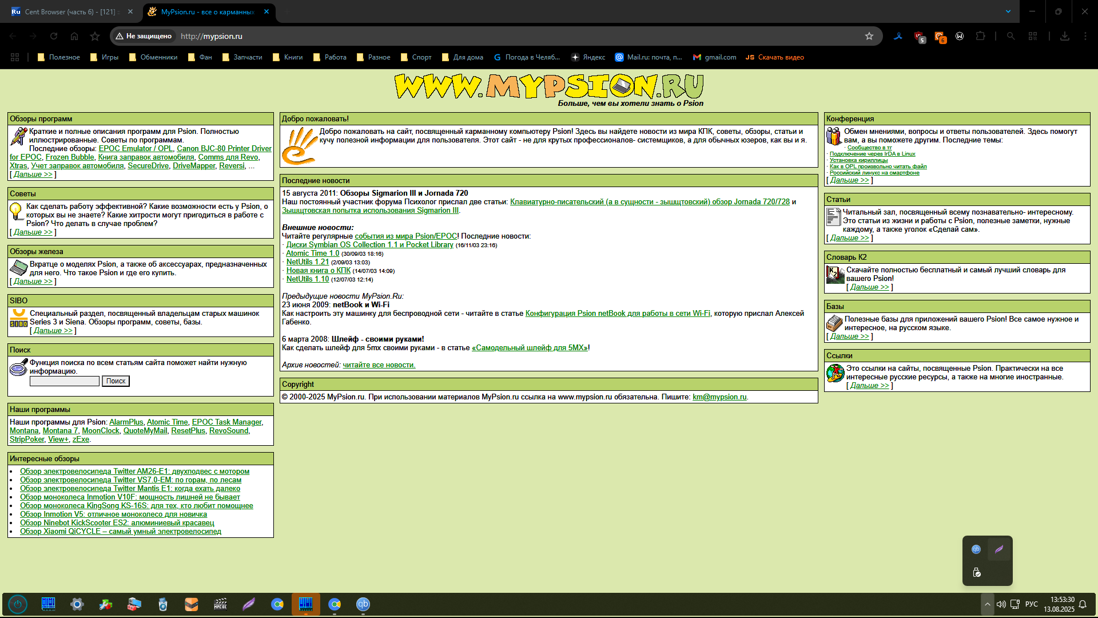The width and height of the screenshot is (1098, 618).
Task: Click the Поиск search button
Action: point(116,381)
